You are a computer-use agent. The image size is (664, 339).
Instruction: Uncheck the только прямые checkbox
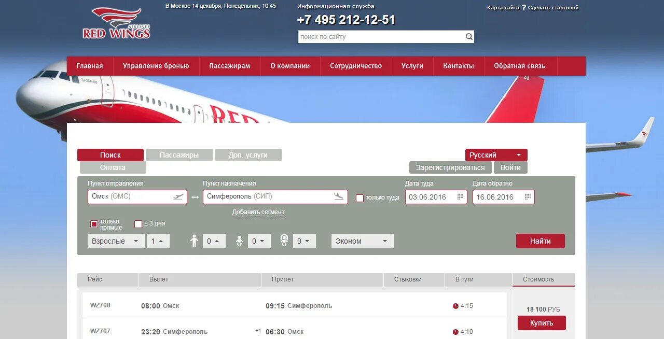[94, 224]
